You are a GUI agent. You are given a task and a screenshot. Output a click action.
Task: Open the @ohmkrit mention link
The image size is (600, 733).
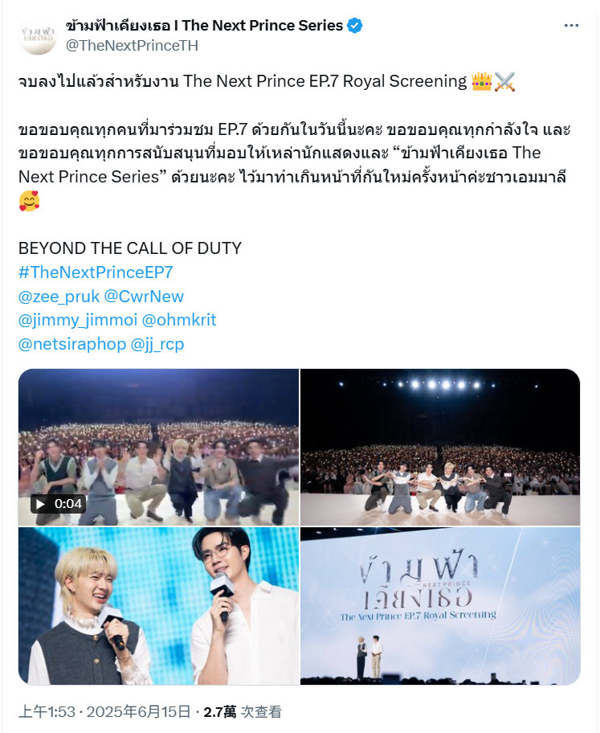[179, 320]
